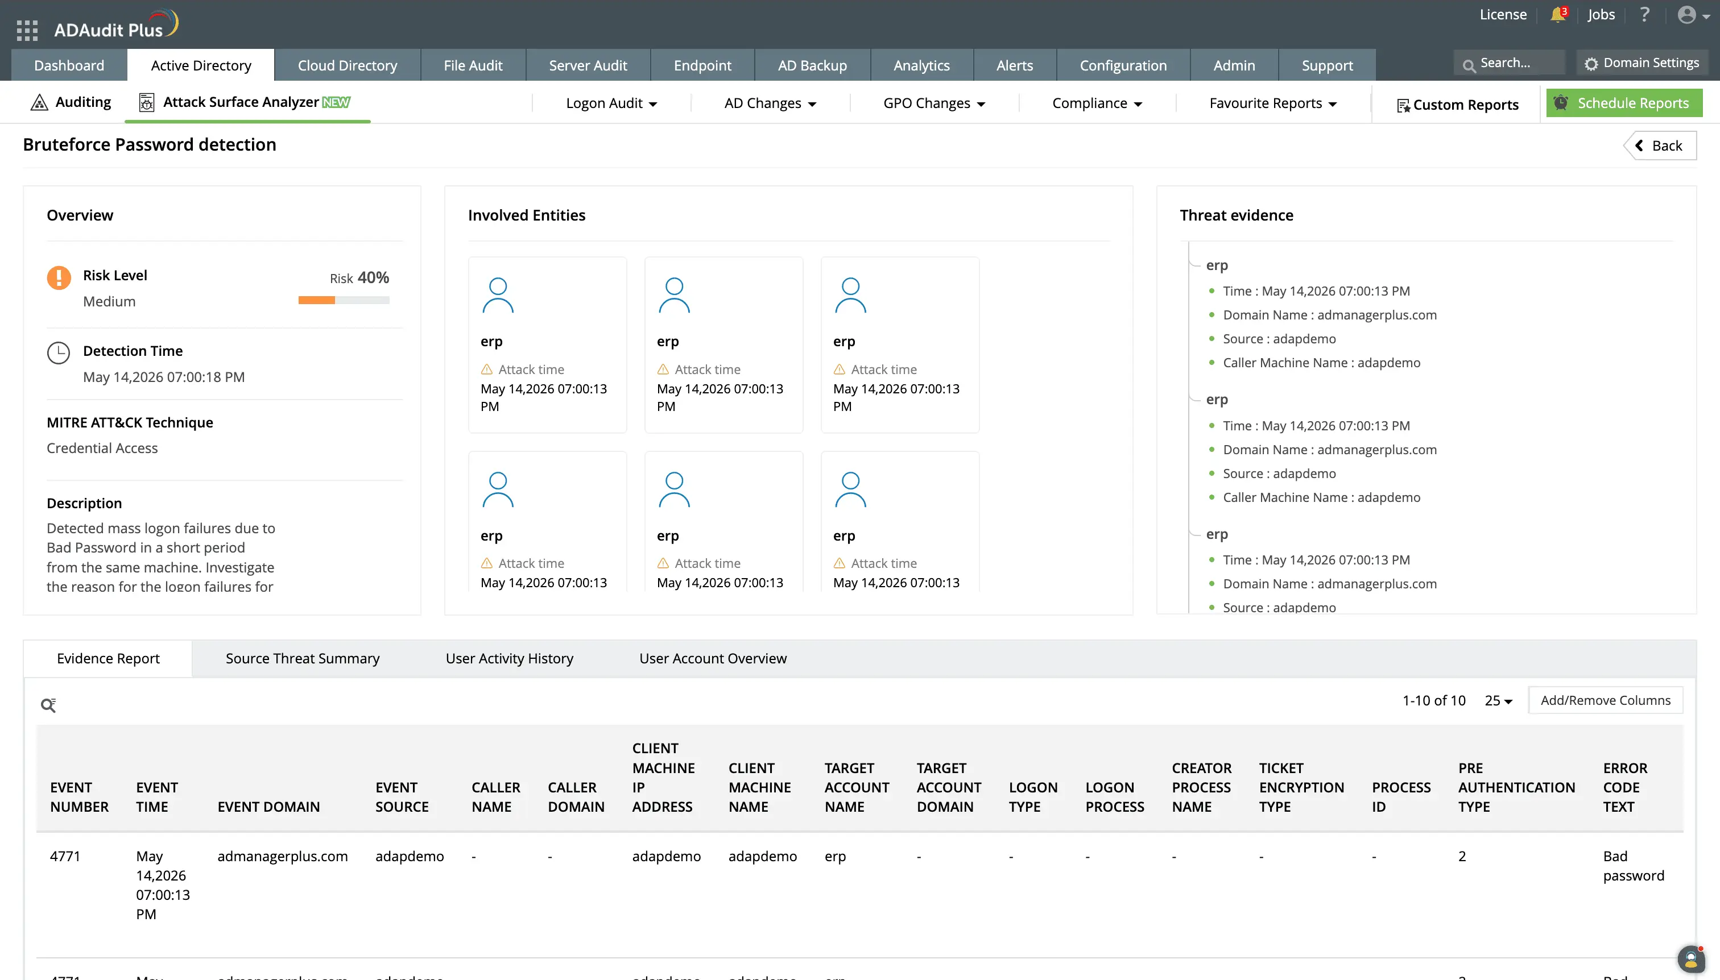This screenshot has width=1720, height=980.
Task: Open the Dashboard tab
Action: [x=69, y=65]
